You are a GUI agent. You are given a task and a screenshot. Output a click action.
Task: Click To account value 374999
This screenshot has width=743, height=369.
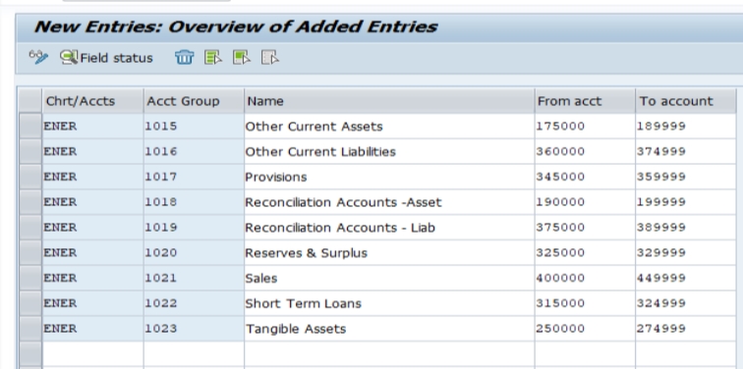pos(686,151)
